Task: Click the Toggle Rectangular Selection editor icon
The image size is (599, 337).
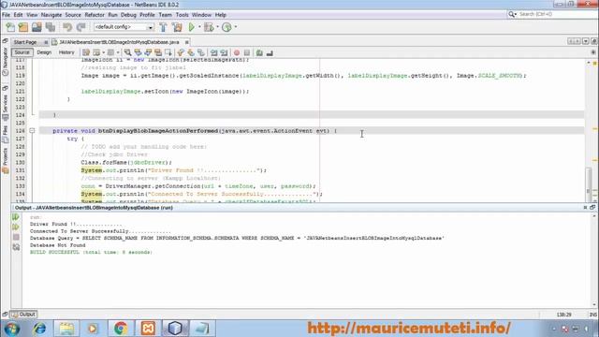Action: pos(168,52)
